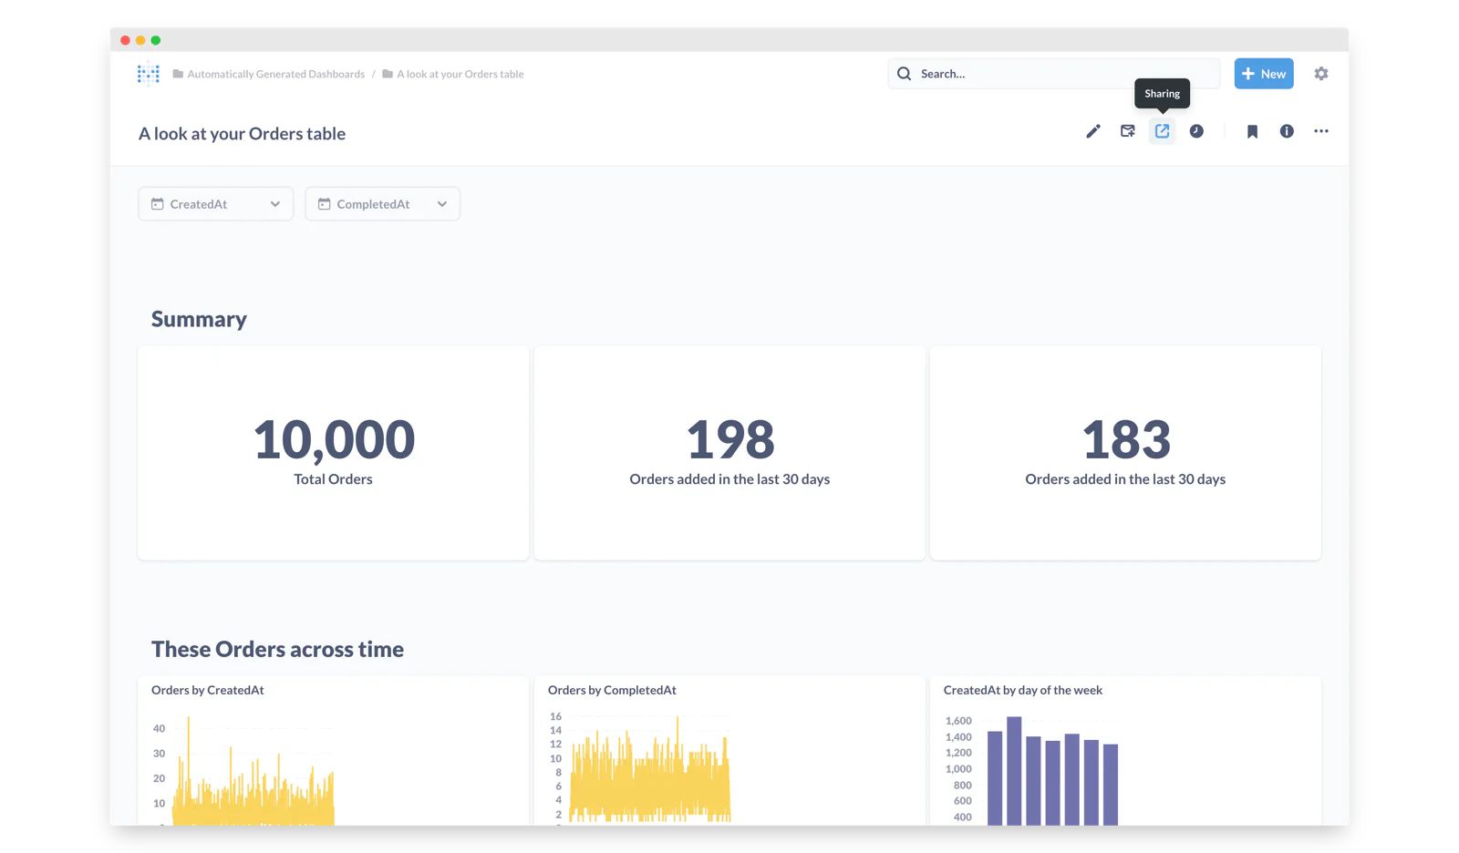Bookmark this dashboard
Image resolution: width=1459 pixels, height=853 pixels.
(1252, 131)
